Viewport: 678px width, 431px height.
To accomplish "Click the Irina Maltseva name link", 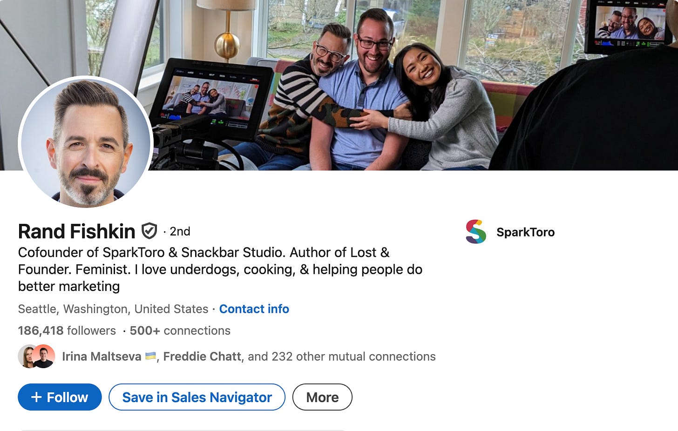I will click(x=102, y=357).
